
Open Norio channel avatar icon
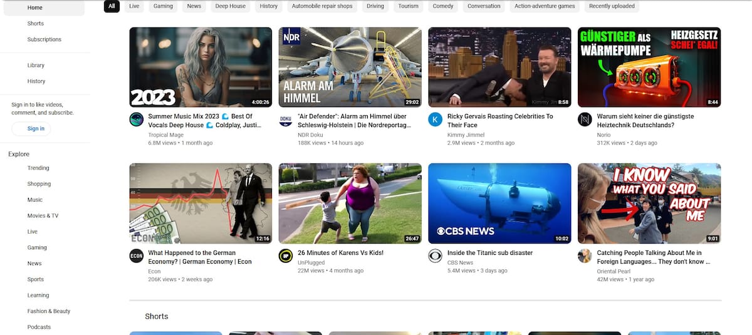[585, 120]
